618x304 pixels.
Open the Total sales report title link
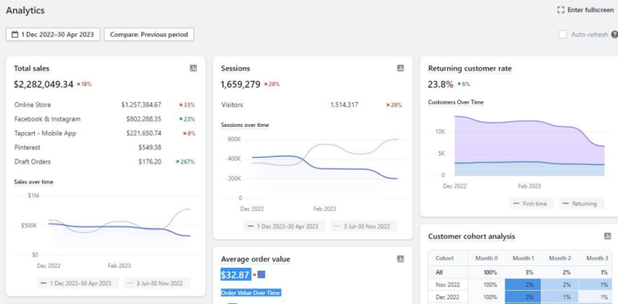point(32,68)
